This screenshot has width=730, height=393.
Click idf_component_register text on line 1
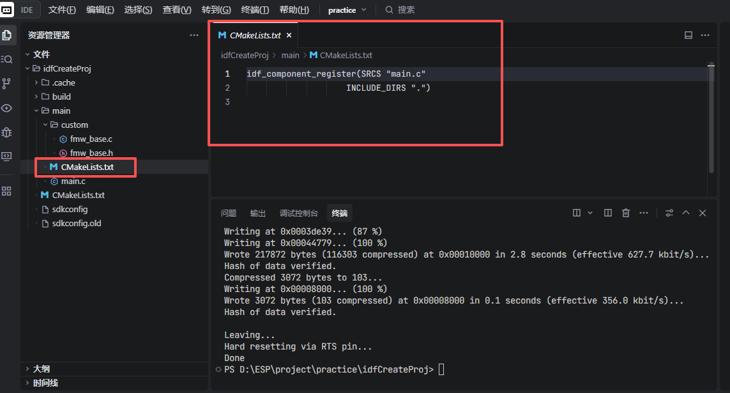point(301,73)
